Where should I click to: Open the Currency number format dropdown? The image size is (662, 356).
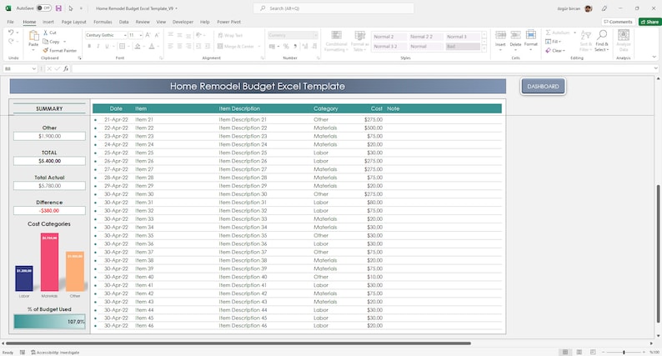click(x=315, y=35)
